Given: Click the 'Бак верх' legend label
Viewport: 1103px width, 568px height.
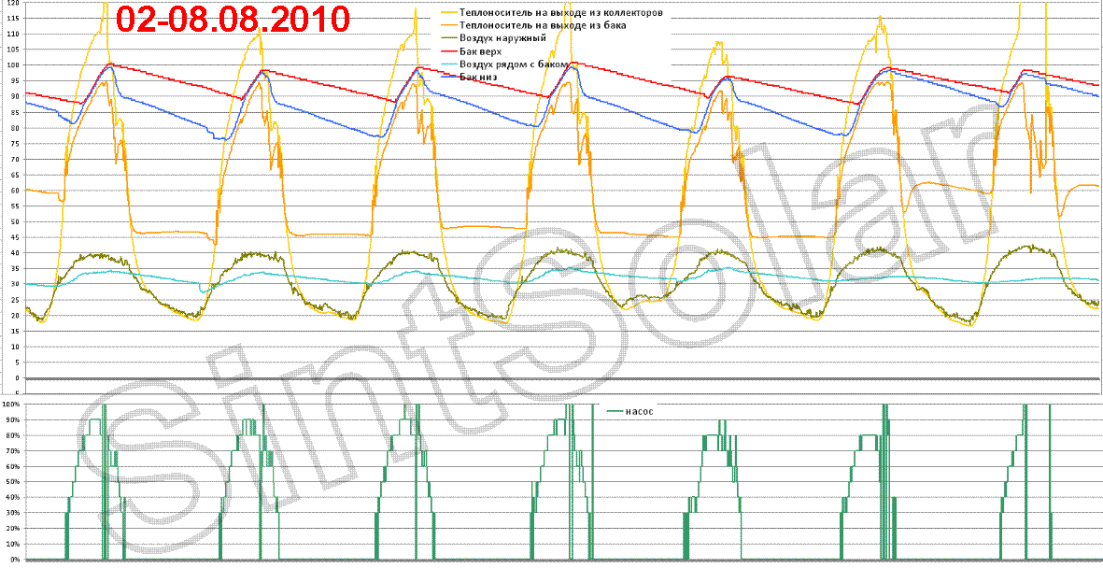Looking at the screenshot, I should 481,50.
